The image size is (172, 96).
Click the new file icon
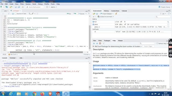point(1,7)
